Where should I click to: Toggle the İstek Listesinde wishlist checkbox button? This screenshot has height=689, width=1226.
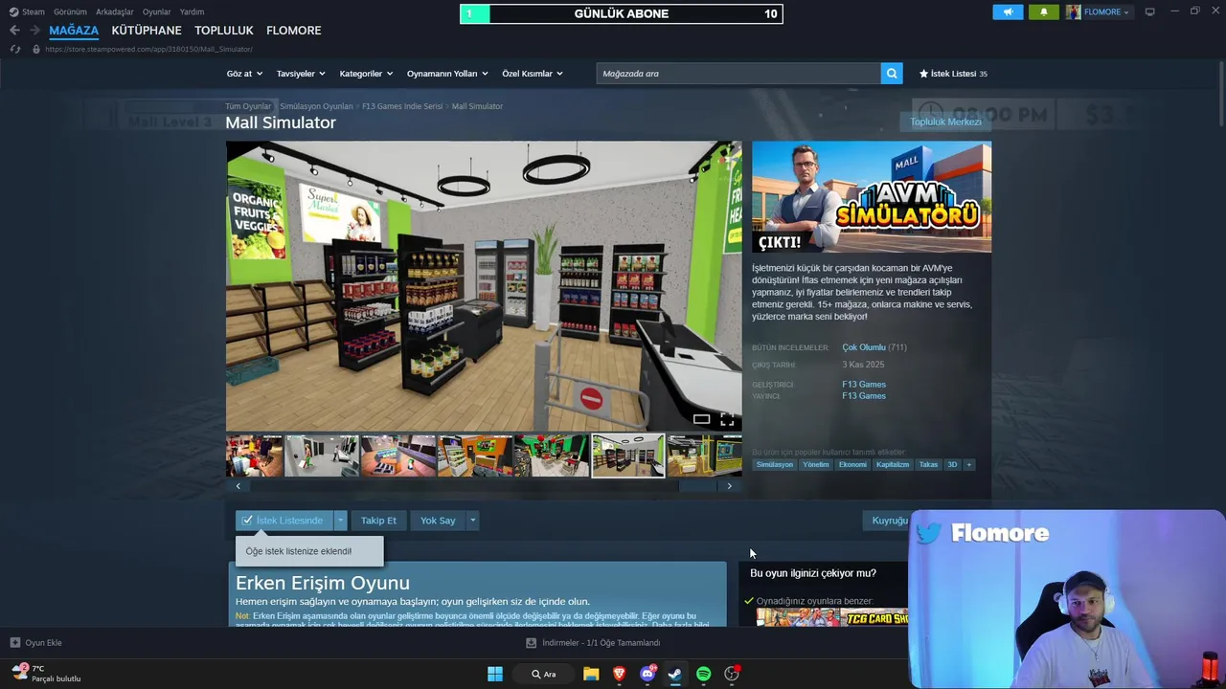[284, 521]
